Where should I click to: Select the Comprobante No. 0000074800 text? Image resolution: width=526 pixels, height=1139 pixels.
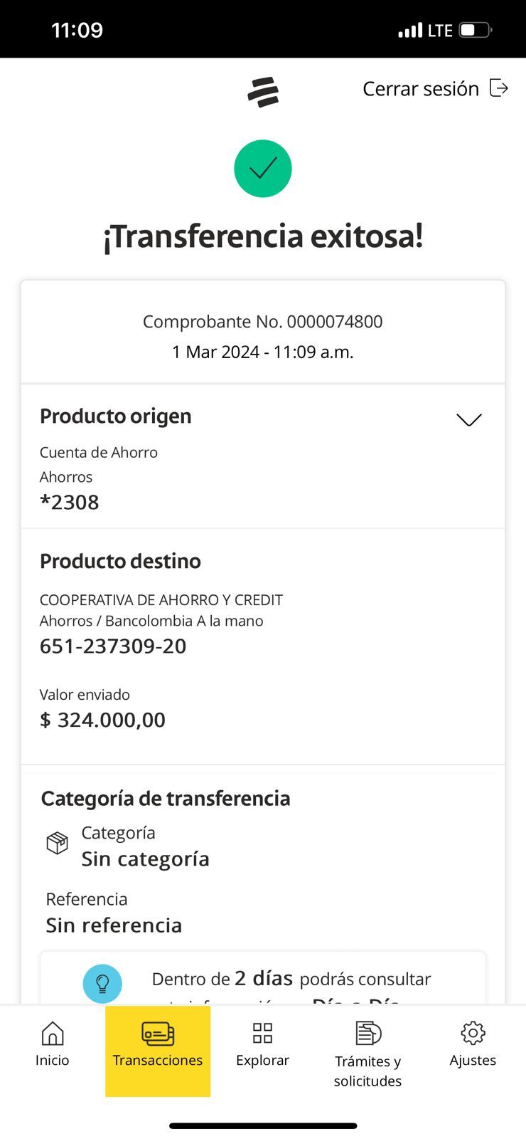(263, 322)
